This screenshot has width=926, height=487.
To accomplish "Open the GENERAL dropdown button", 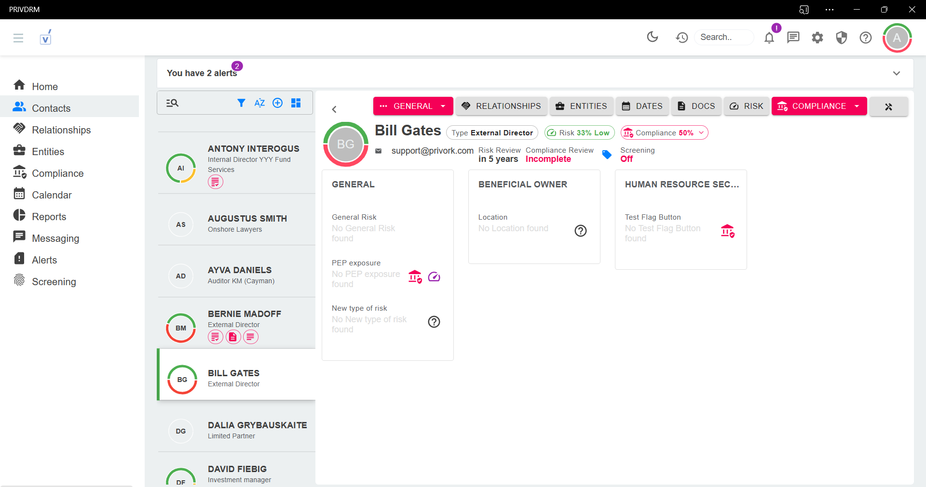I will point(413,106).
